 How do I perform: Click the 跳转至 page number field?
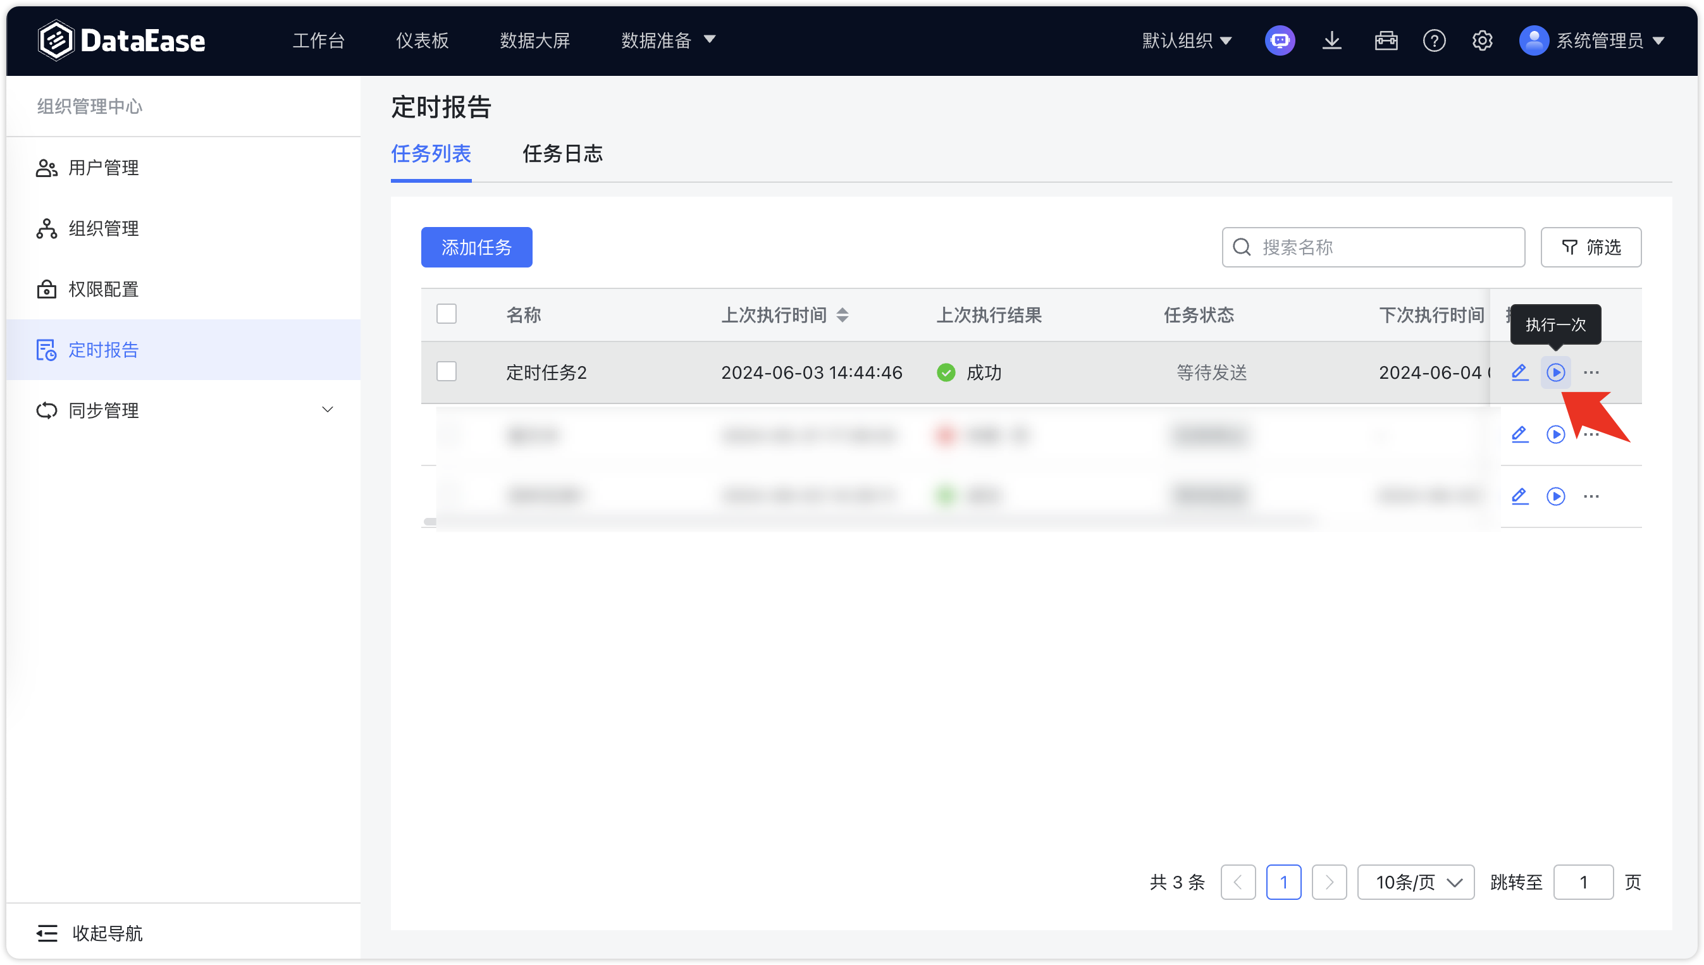tap(1583, 882)
